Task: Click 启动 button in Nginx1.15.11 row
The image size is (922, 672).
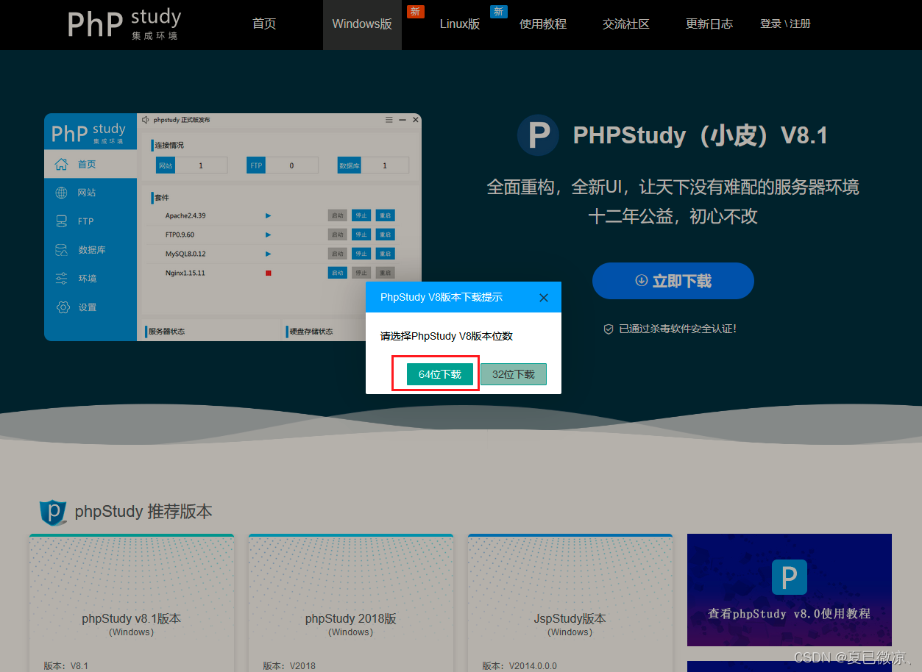Action: coord(337,273)
